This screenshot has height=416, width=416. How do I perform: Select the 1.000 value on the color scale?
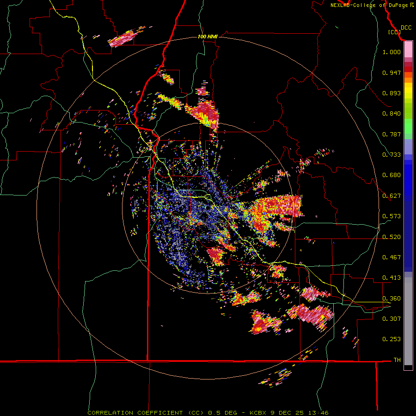coord(392,52)
